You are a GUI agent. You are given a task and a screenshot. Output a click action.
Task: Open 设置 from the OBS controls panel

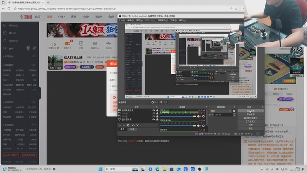click(x=251, y=125)
